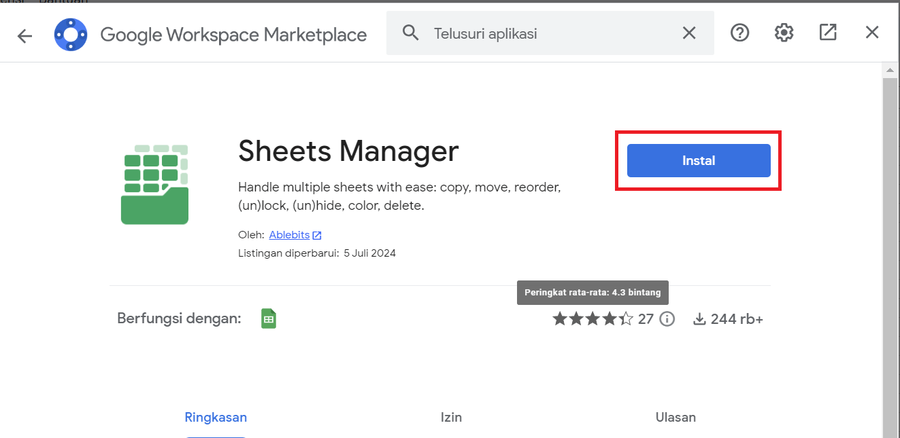Click the rating info icon
This screenshot has width=900, height=438.
[x=667, y=318]
